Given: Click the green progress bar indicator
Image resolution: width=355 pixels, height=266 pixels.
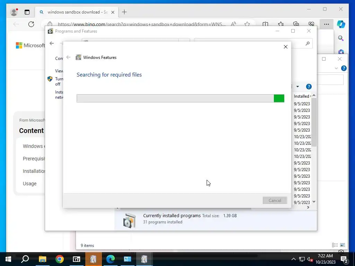Looking at the screenshot, I should coord(279,98).
